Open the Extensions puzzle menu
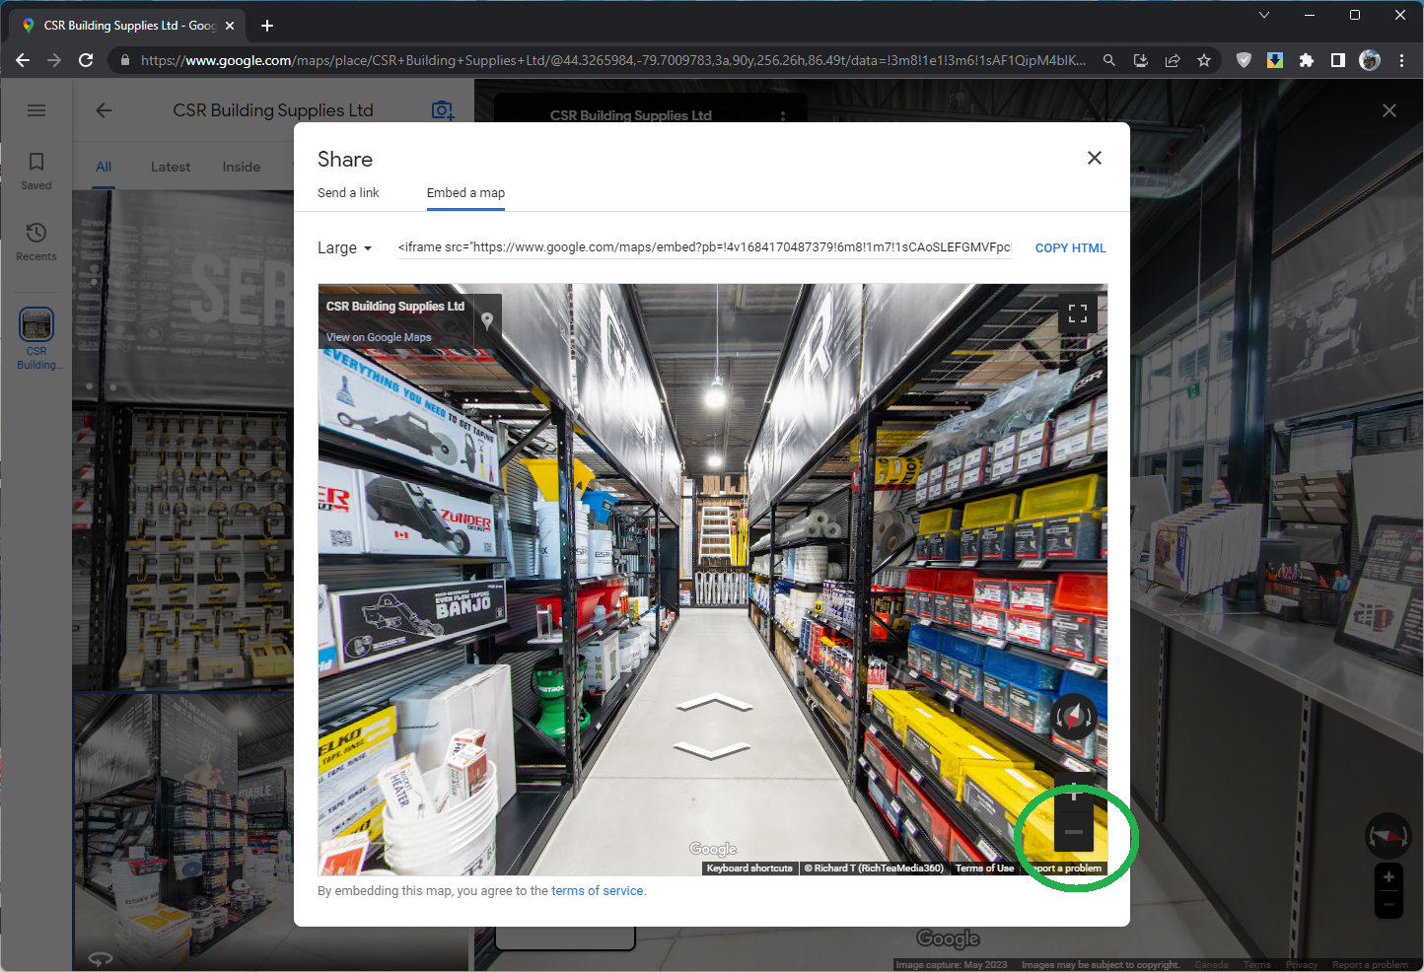This screenshot has height=972, width=1424. [x=1307, y=60]
